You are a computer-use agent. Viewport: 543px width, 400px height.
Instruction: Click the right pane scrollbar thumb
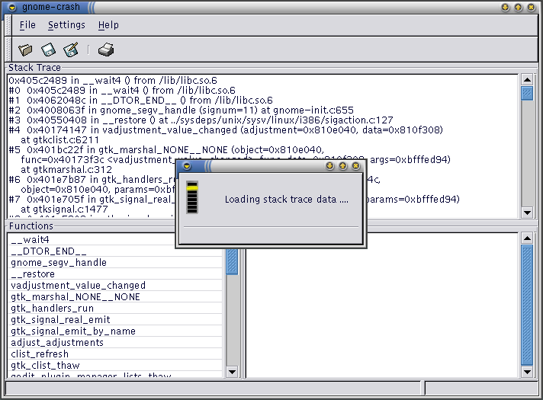527,305
